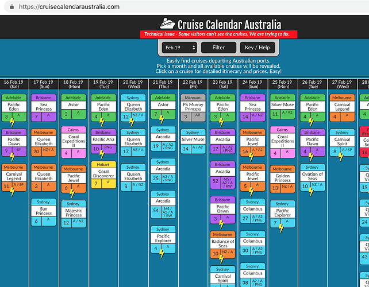369x287 pixels.
Task: Click lightning bolt on 26 Feb Pacific Dawn
Action: click(x=311, y=157)
